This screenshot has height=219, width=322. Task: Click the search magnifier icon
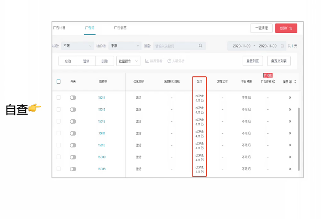[200, 46]
